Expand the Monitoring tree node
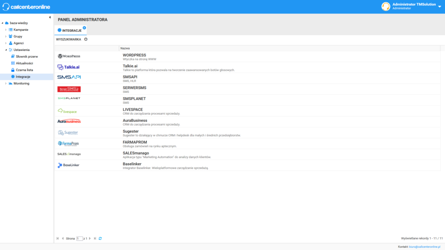Screen dimensions: 445x250 [6, 83]
